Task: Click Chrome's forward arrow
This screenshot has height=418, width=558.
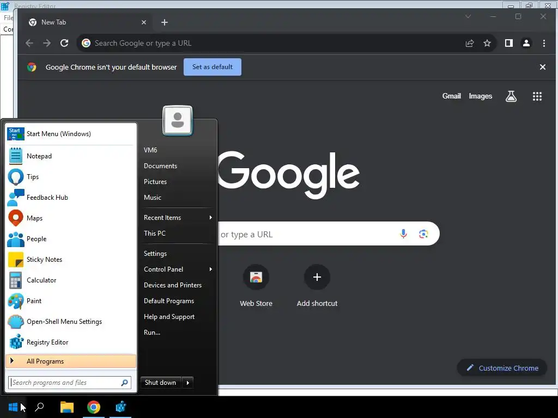Action: pyautogui.click(x=47, y=43)
